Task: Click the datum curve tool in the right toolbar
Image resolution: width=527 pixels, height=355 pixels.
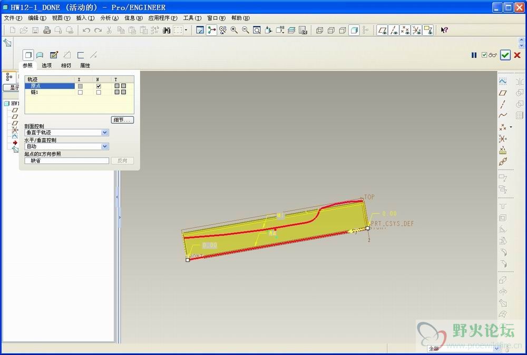Action: coord(503,116)
